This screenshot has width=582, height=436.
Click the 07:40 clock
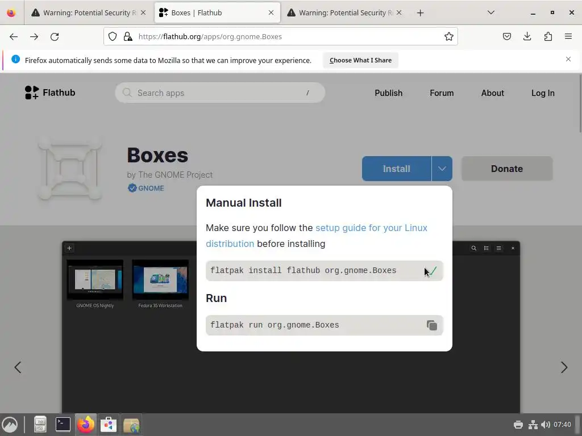(x=562, y=425)
